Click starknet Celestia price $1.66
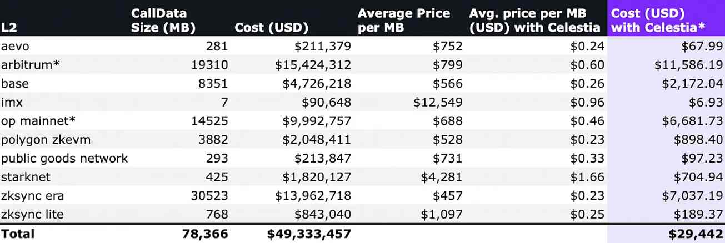Image resolution: width=725 pixels, height=243 pixels. click(588, 178)
